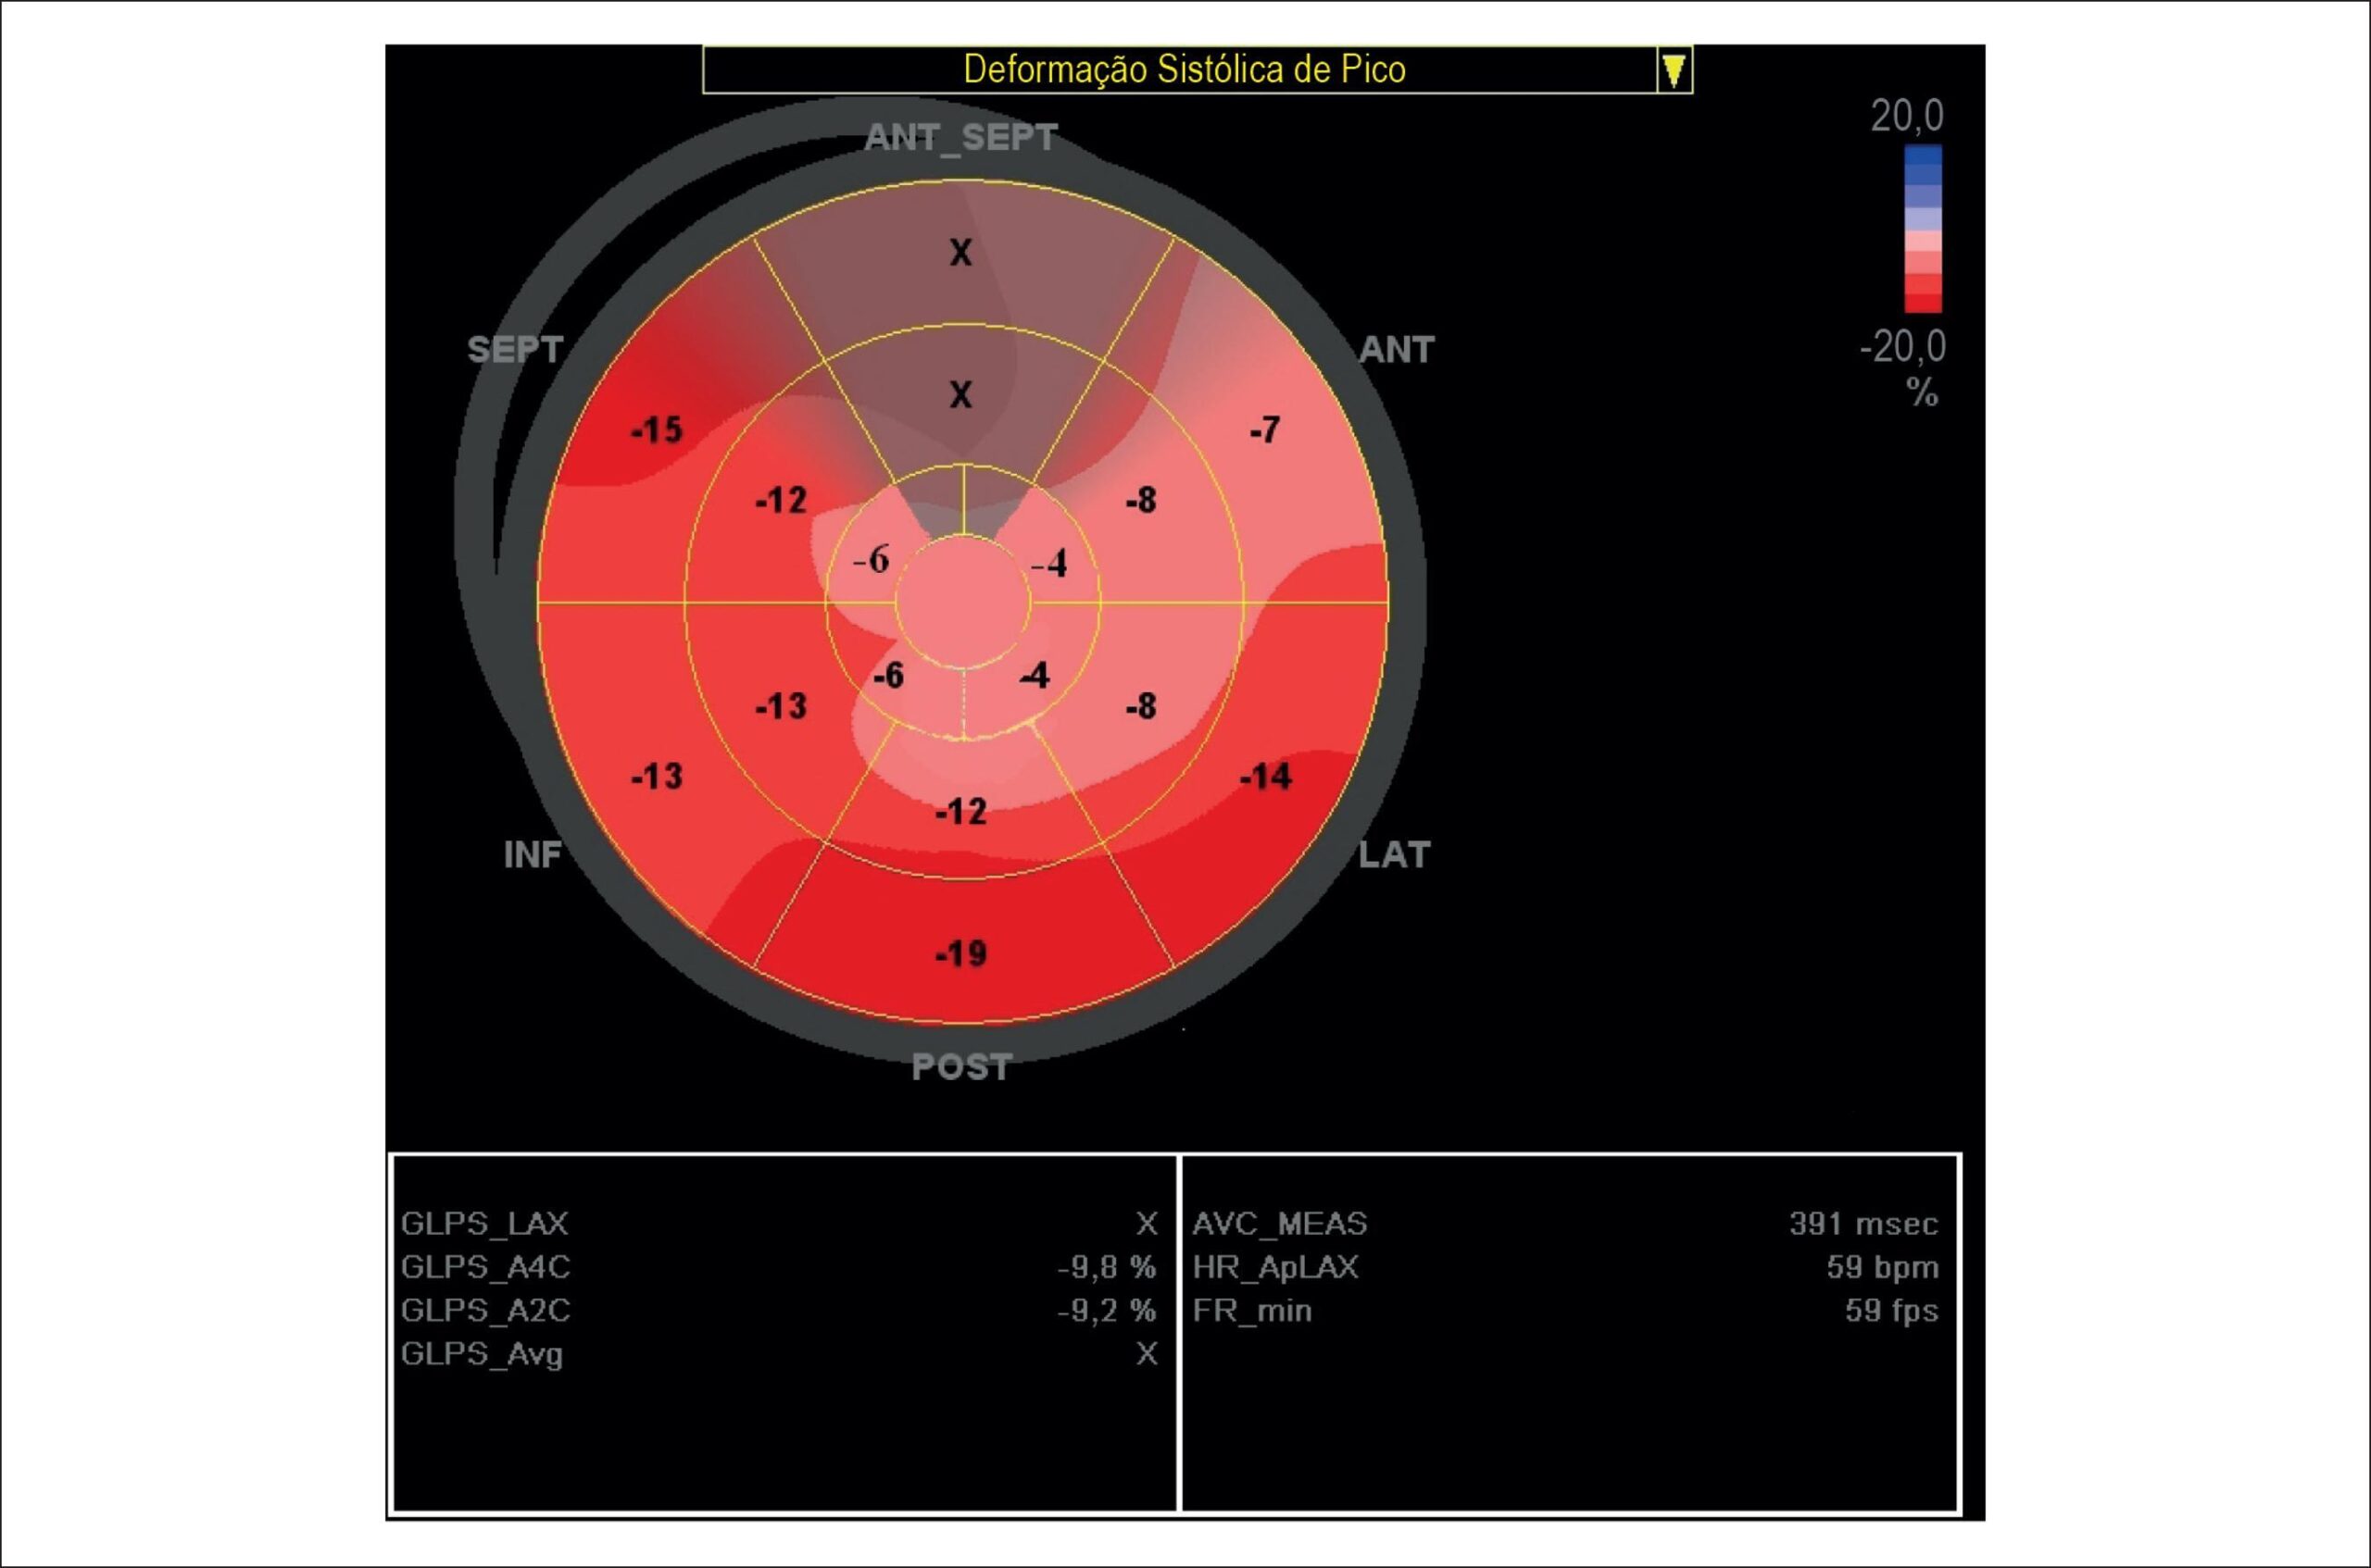Viewport: 2371px width, 1568px height.
Task: Click the -12 mid septal segment value
Action: coord(781,500)
